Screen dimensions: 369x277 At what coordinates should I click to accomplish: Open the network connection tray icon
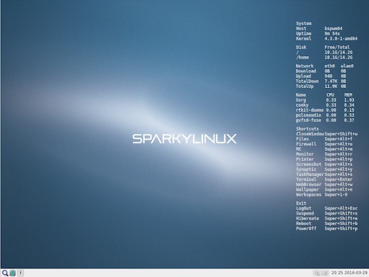[x=317, y=272]
